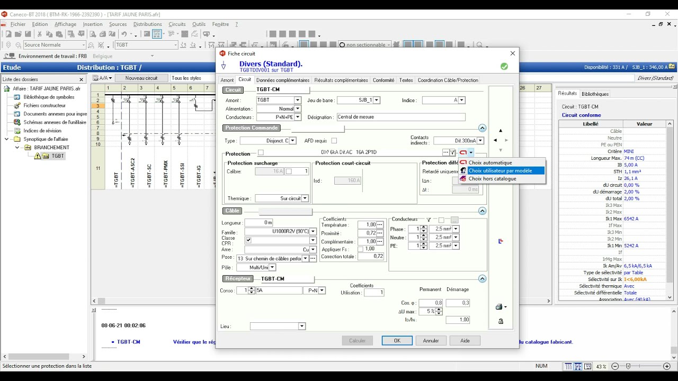The image size is (678, 381).
Task: Open the Conducteurs P+N+PE dropdown
Action: click(298, 117)
